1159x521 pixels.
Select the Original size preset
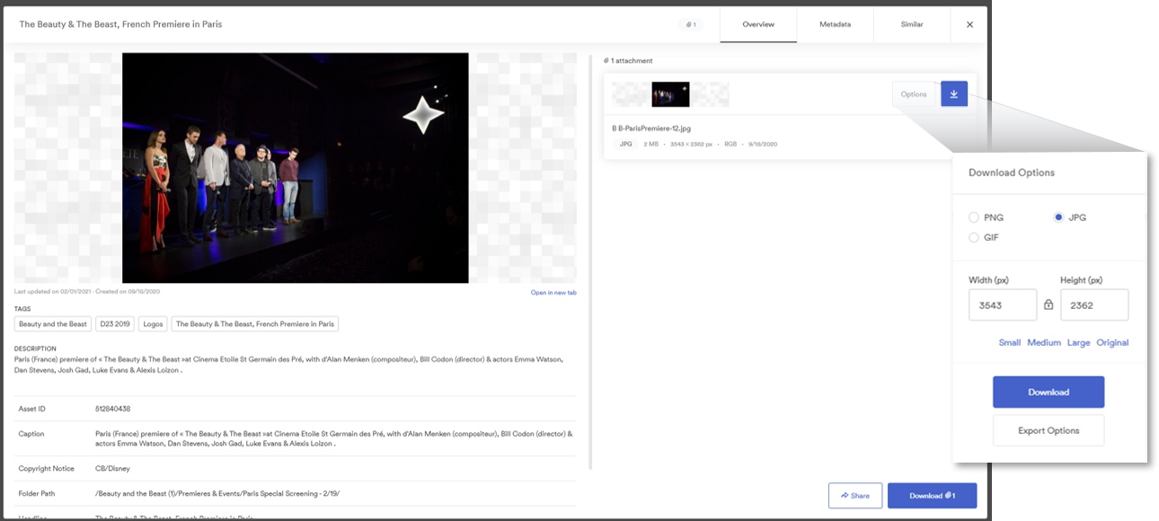[1112, 342]
